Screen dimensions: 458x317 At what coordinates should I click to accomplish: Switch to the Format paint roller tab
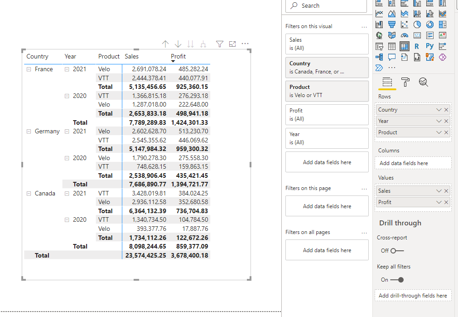pyautogui.click(x=405, y=83)
